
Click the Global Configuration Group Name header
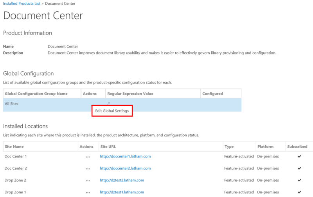(36, 94)
